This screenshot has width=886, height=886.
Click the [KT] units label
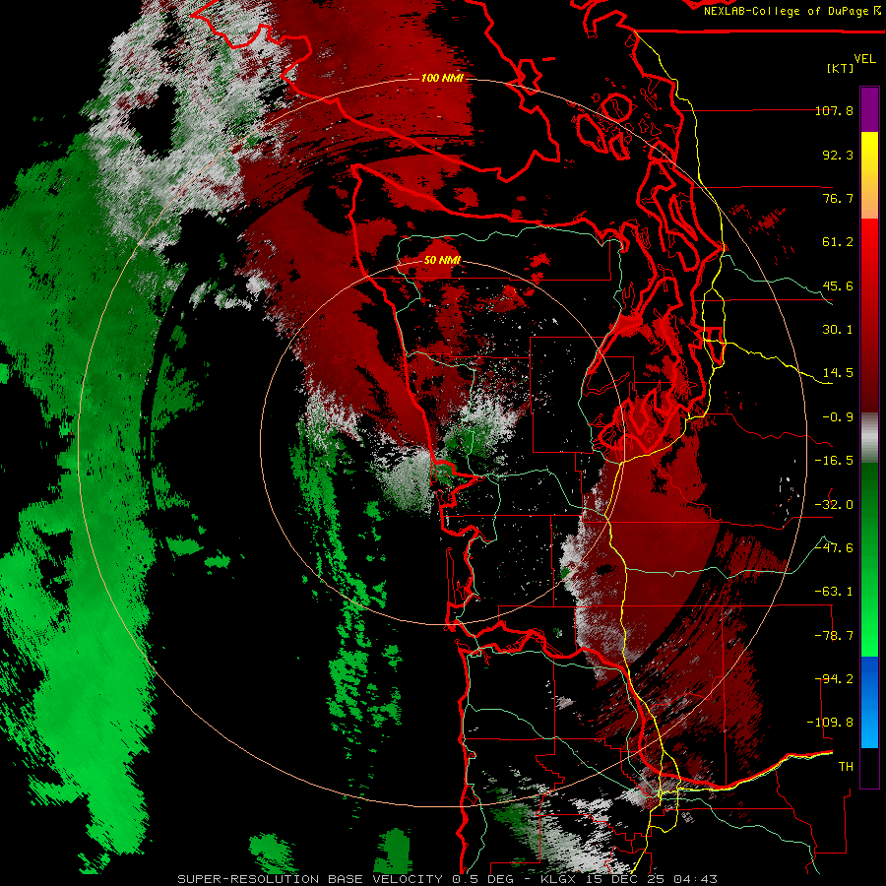[841, 68]
